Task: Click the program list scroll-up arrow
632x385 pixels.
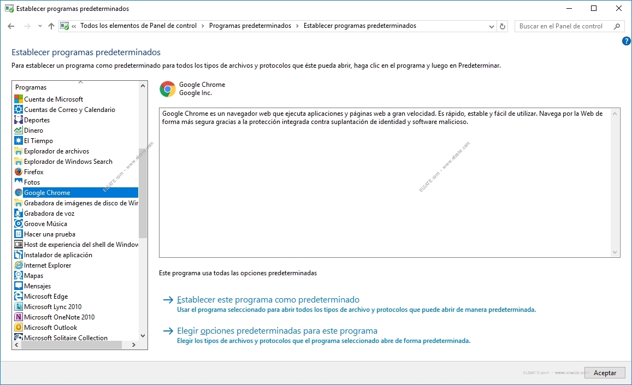Action: [x=143, y=86]
